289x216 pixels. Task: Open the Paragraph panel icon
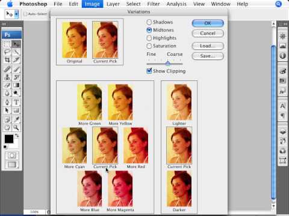click(x=282, y=116)
